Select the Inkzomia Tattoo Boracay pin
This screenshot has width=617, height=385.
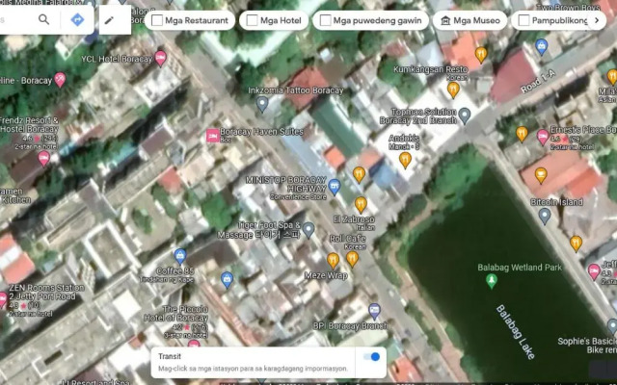point(262,104)
